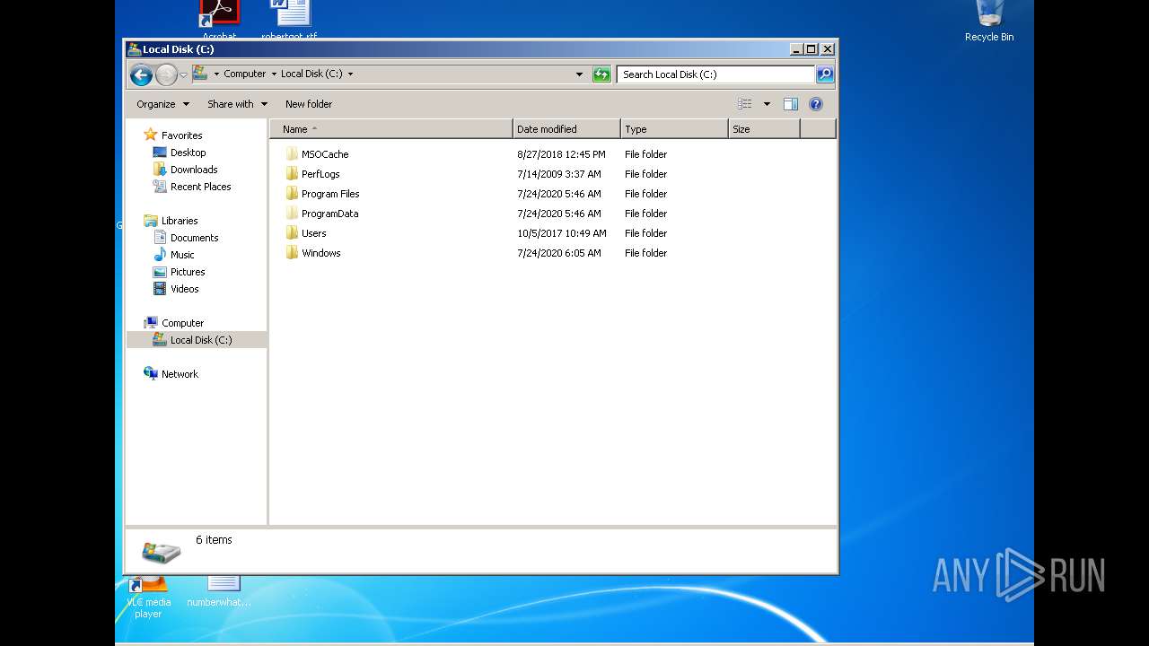Click the greyed Forward arrow button
Viewport: 1149px width, 646px height.
click(166, 74)
